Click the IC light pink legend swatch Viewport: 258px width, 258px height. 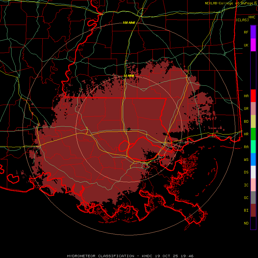pyautogui.click(x=253, y=185)
